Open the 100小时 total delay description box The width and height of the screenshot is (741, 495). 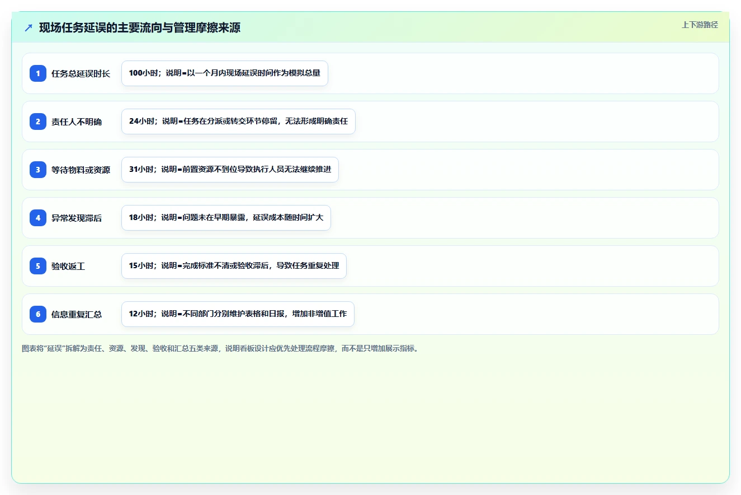[x=225, y=73]
